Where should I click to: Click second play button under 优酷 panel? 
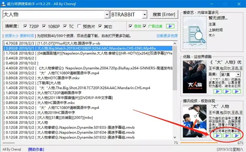(x=227, y=91)
